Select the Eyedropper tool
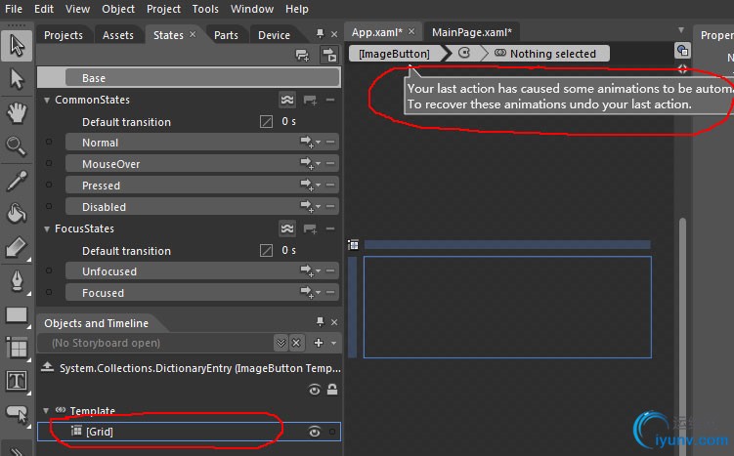 17,181
